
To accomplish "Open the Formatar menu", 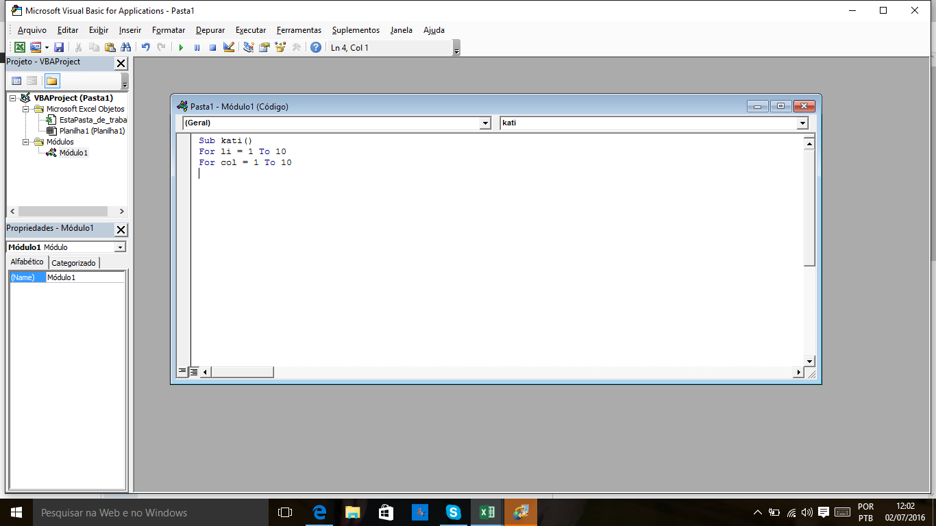I will (169, 30).
